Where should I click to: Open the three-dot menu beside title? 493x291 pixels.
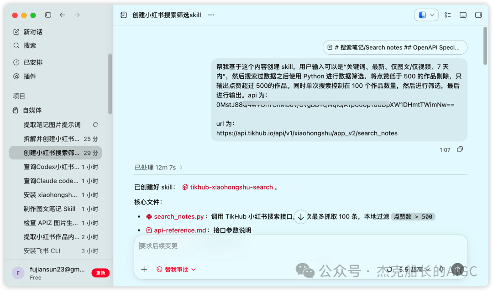[211, 15]
